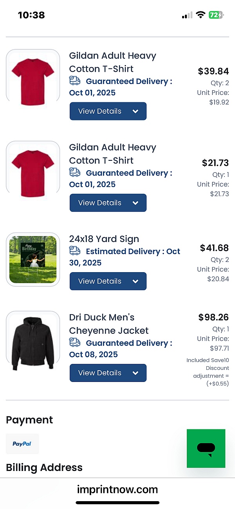Tap the 24x18 Yard Sign product title
235x509 pixels.
[x=104, y=239]
